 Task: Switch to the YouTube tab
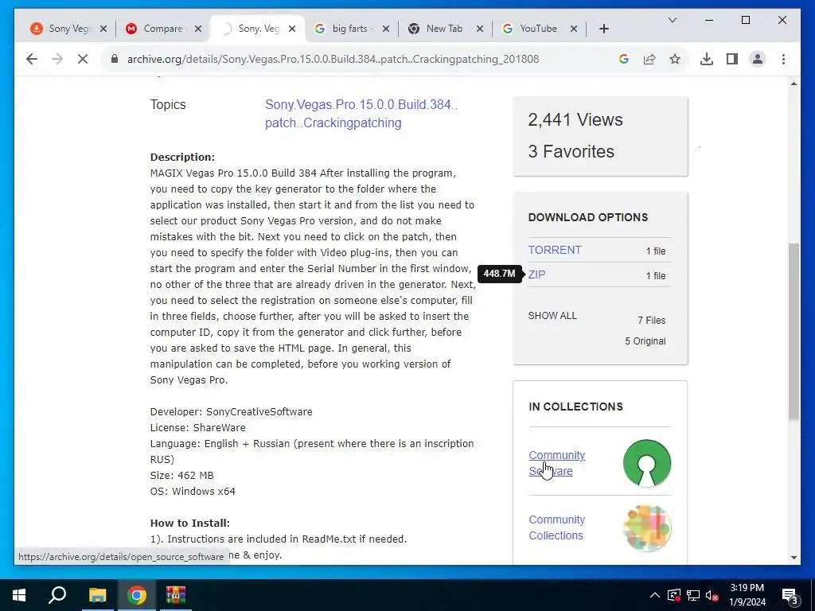[x=539, y=29]
